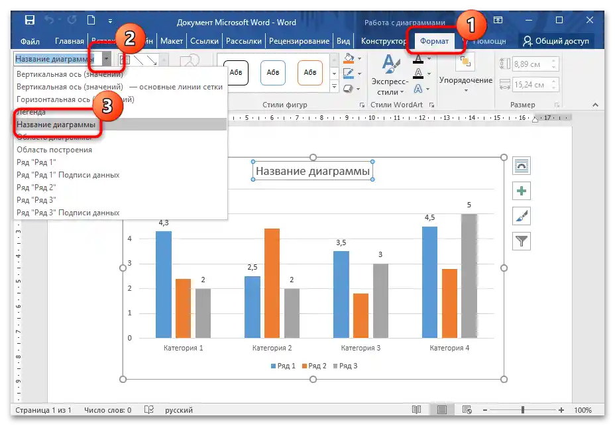Save the document with the floppy icon
Image resolution: width=615 pixels, height=426 pixels.
pos(29,20)
